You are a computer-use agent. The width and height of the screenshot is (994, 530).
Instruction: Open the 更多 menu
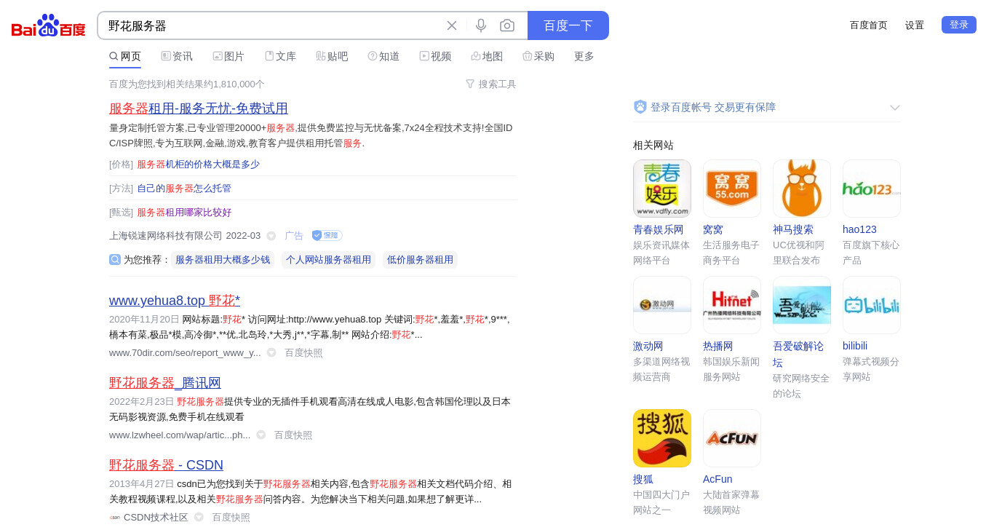tap(584, 56)
